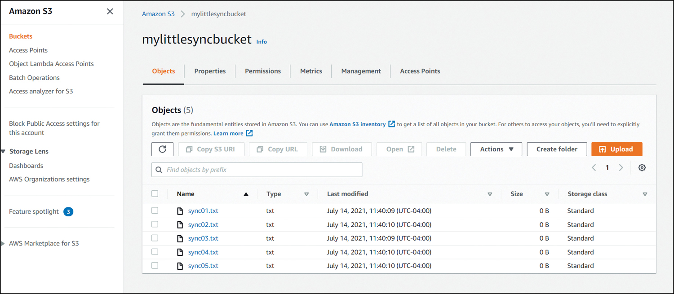Open the sync03.txt object link
The image size is (674, 294).
(203, 238)
